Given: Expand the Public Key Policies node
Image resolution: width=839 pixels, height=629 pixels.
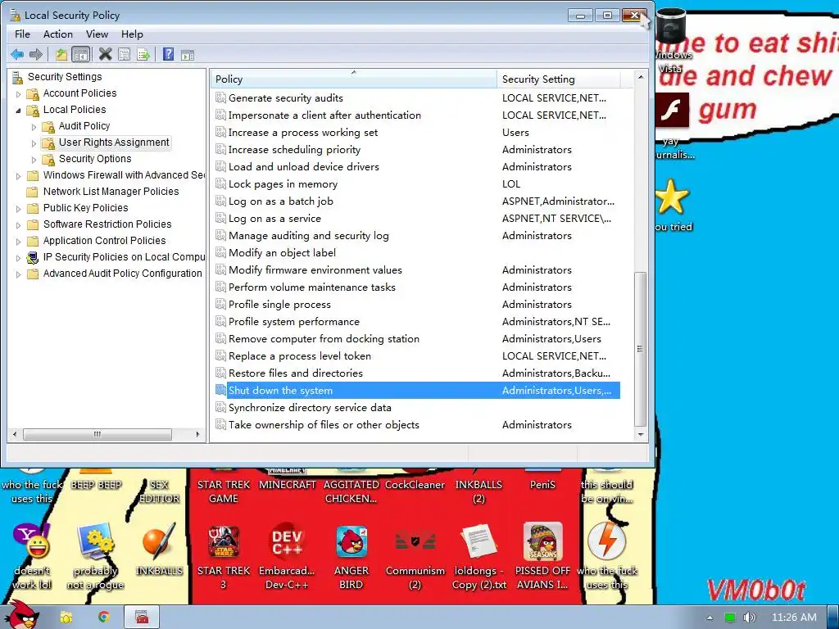Looking at the screenshot, I should pyautogui.click(x=18, y=209).
